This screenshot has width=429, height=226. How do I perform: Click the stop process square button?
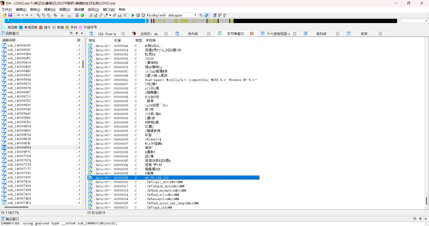click(143, 15)
